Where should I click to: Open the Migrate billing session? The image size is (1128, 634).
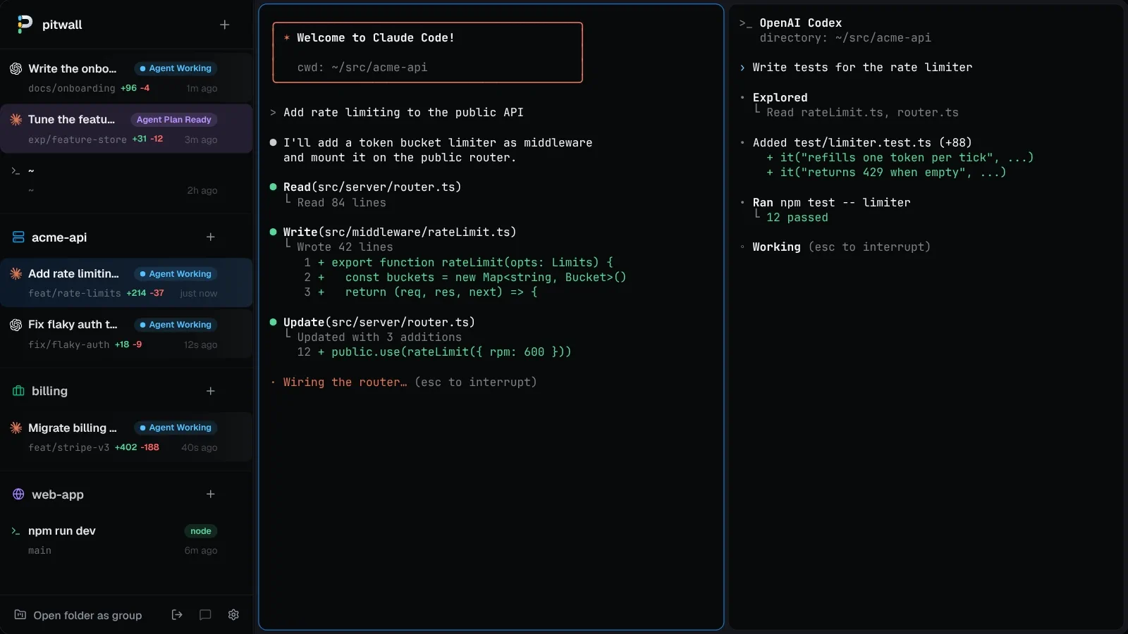click(127, 437)
